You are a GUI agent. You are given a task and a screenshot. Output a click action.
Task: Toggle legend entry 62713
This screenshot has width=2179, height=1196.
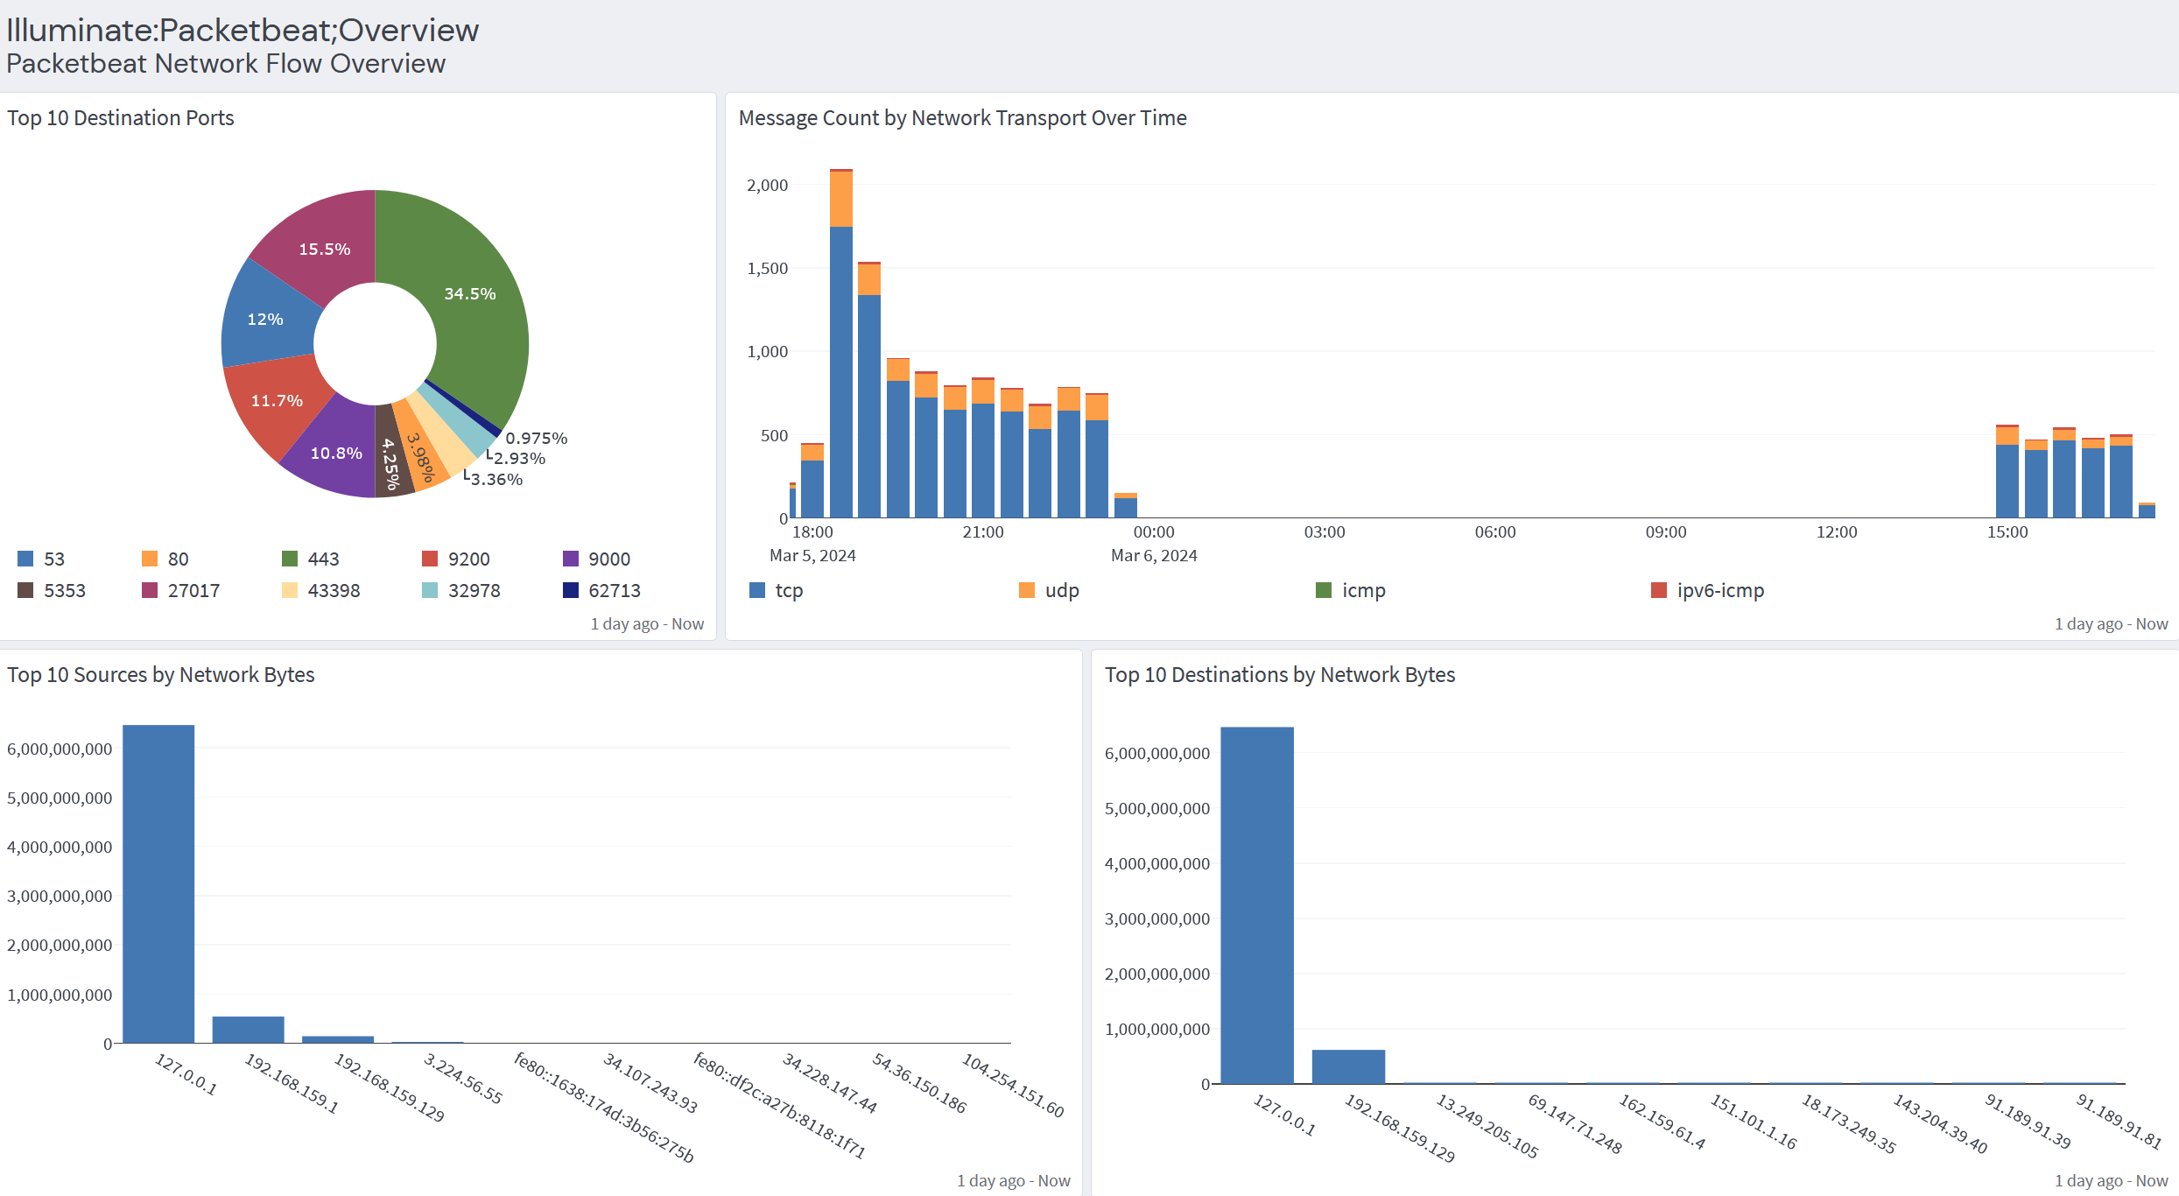coord(601,590)
